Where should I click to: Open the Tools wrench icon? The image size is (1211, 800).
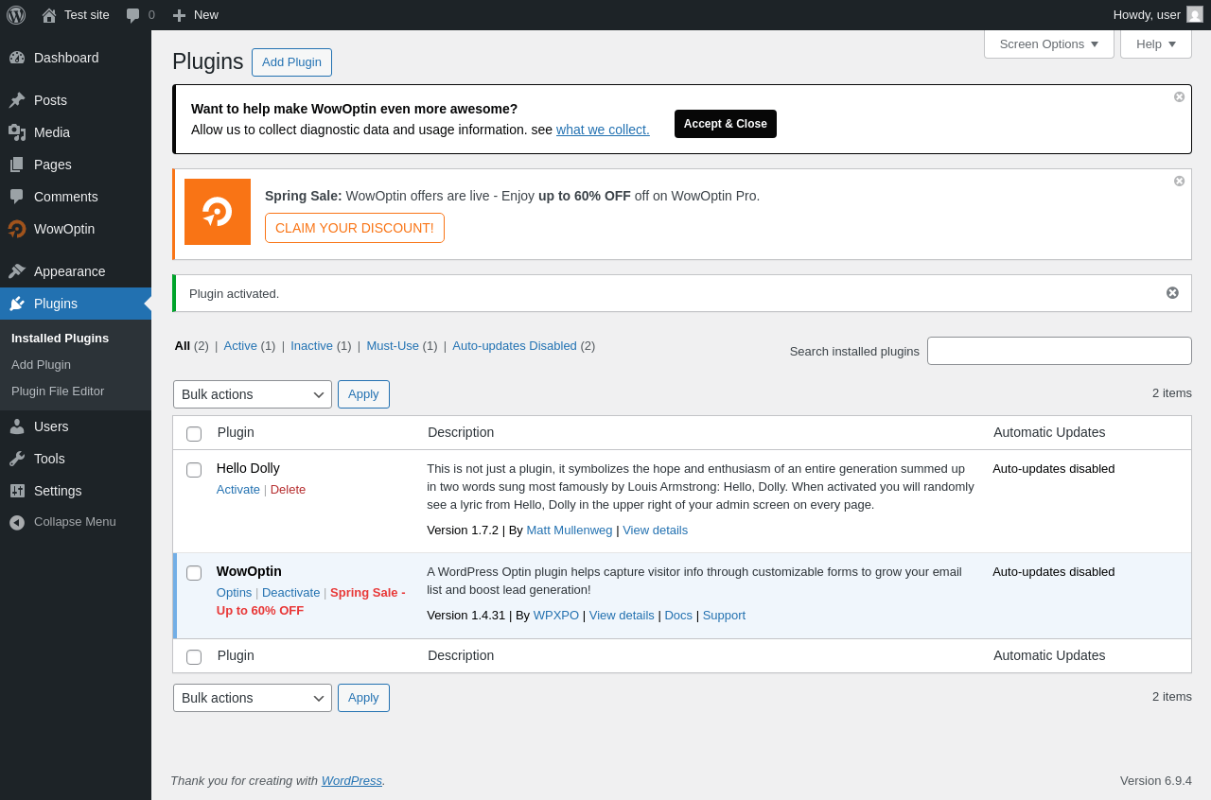coord(17,459)
